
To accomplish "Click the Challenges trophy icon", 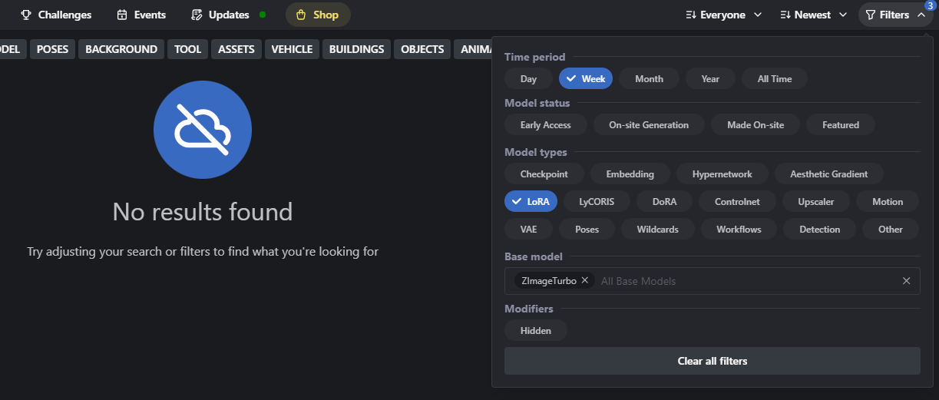I will coord(26,15).
